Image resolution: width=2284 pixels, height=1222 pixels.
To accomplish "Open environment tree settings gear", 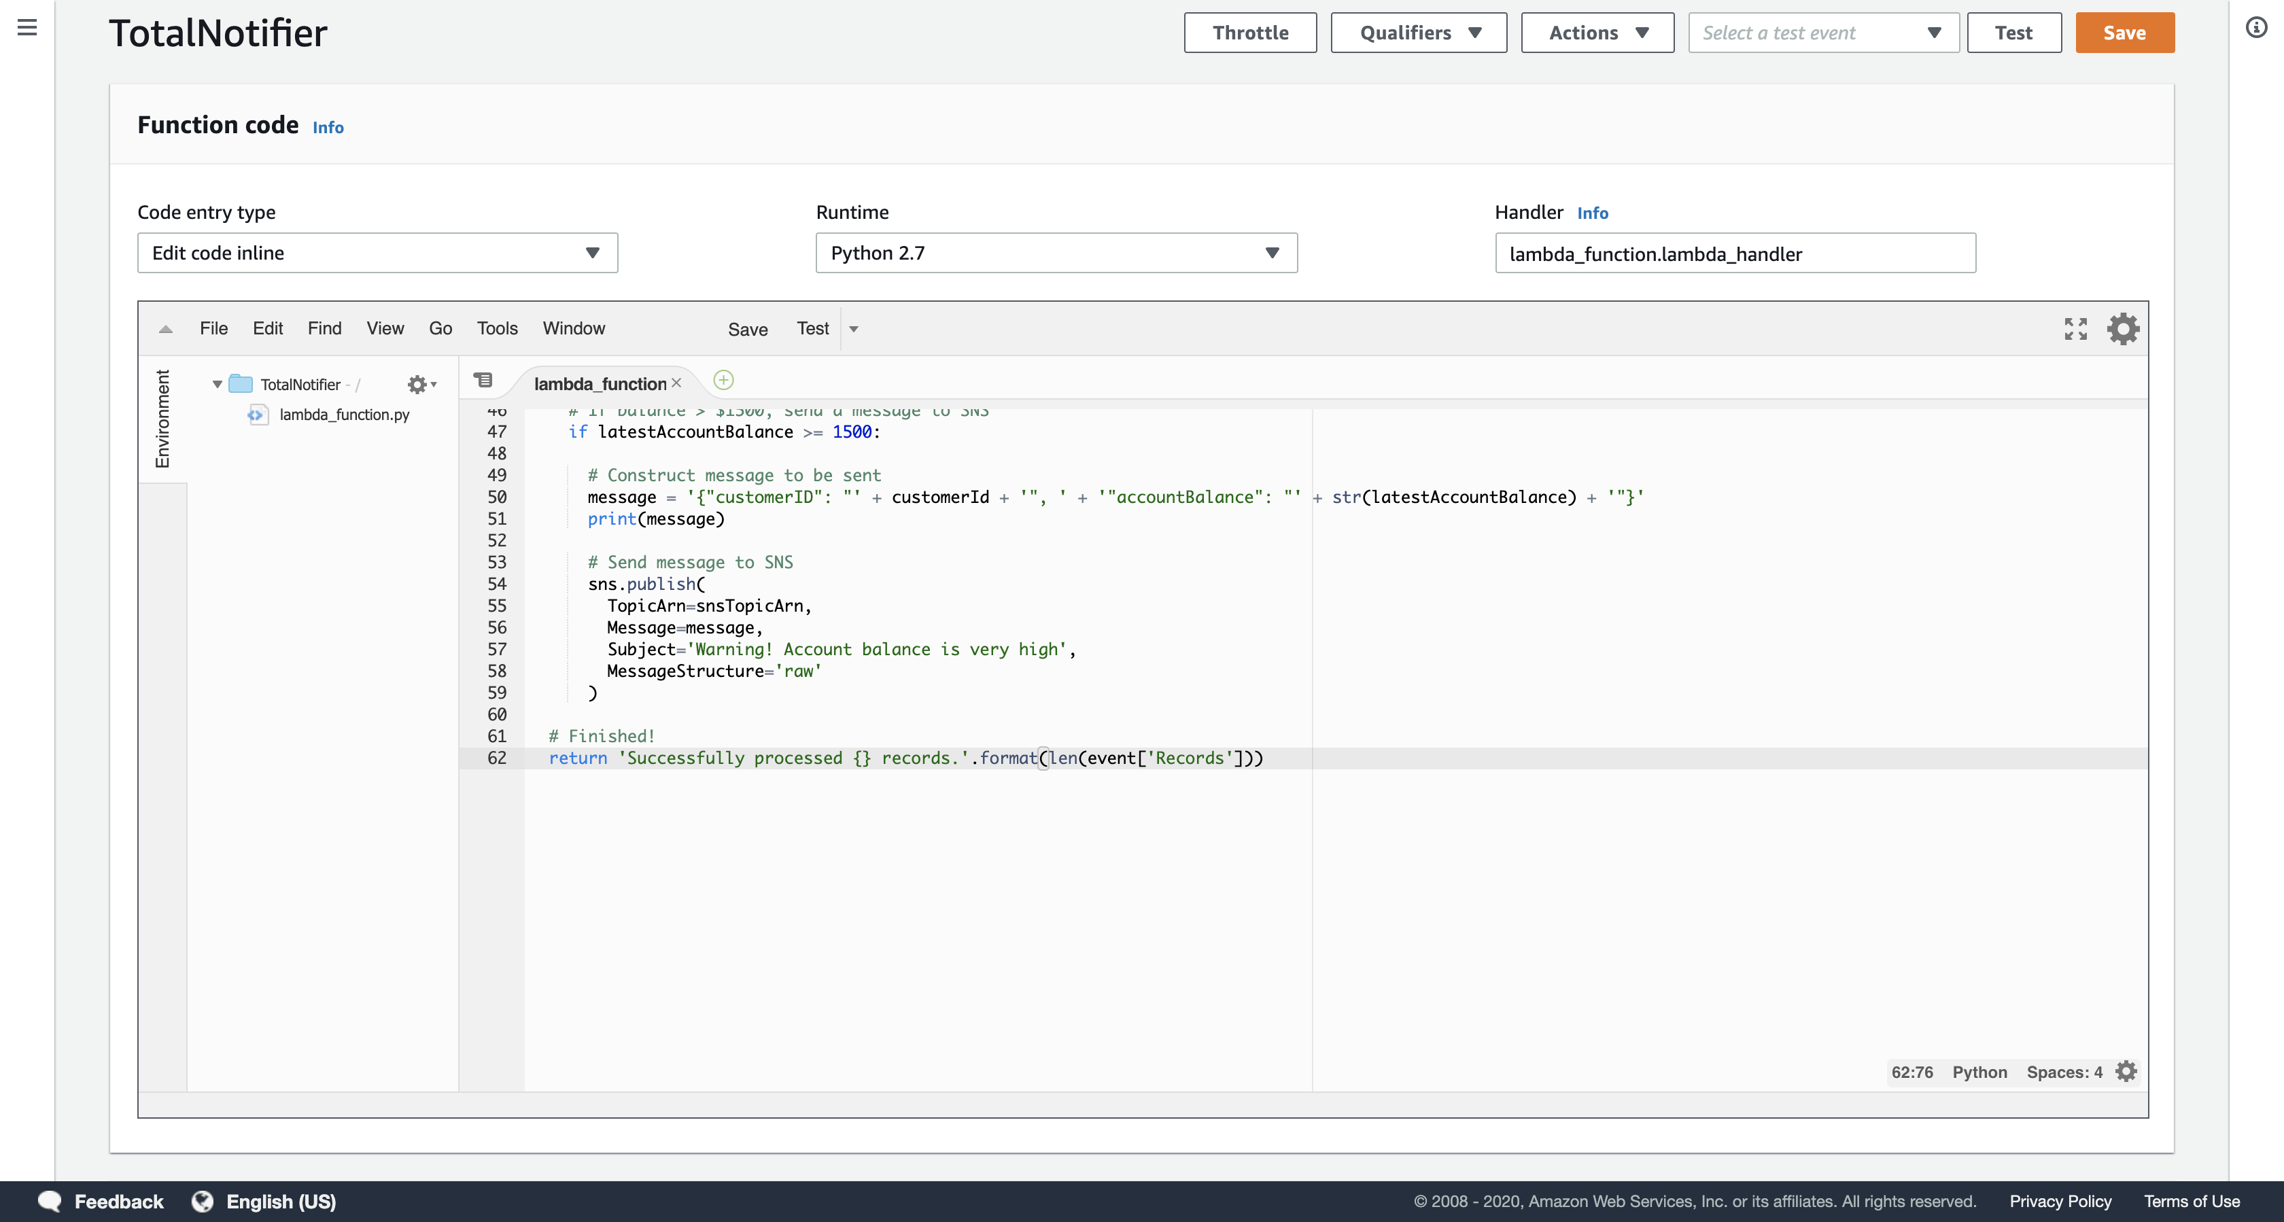I will pos(419,384).
